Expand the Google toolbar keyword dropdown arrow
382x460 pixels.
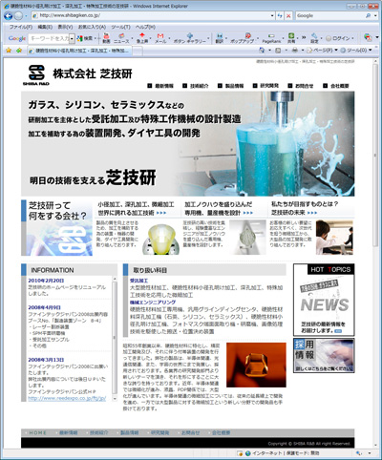point(72,38)
